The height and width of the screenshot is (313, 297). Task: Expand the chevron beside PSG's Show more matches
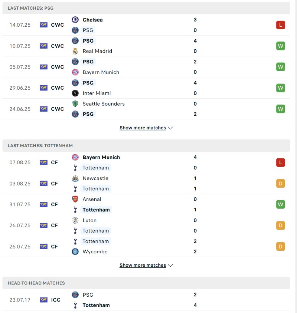point(170,128)
